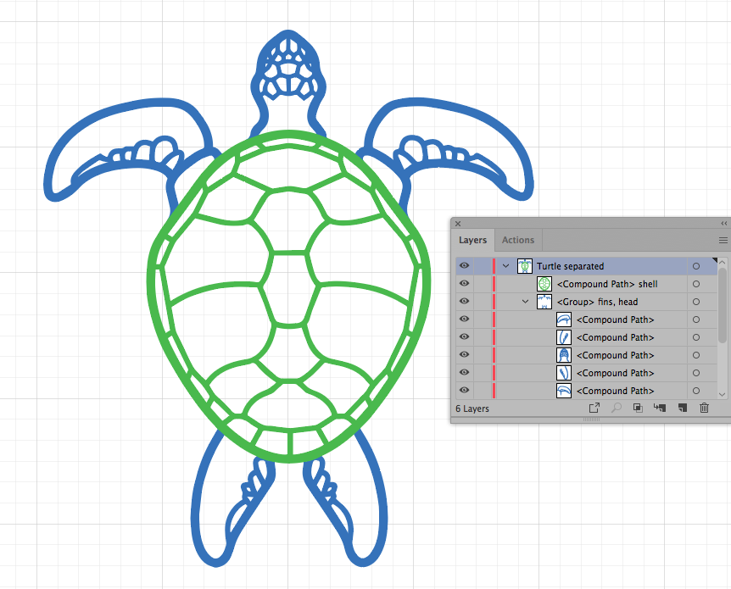
Task: Select the Layers tab
Action: tap(473, 241)
